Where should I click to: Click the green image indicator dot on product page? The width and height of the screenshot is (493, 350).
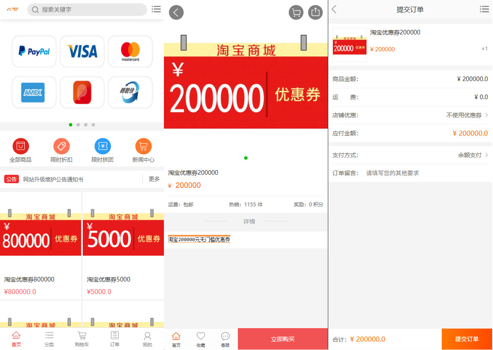(x=246, y=158)
